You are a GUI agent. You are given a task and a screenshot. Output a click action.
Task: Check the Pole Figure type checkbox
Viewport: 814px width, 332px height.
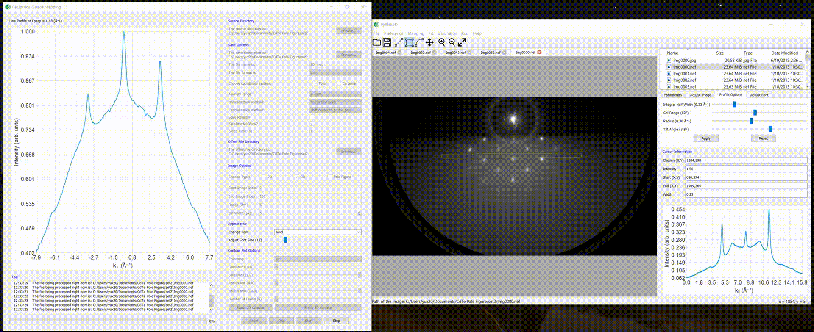tap(329, 177)
